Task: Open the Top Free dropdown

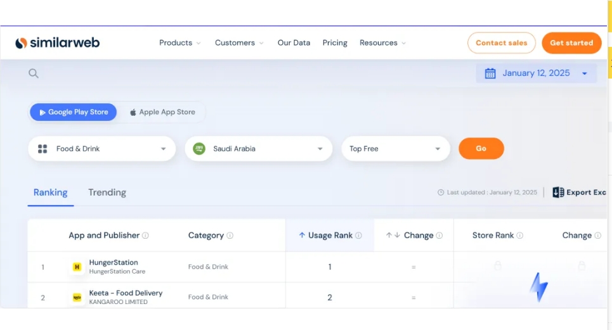Action: tap(396, 148)
